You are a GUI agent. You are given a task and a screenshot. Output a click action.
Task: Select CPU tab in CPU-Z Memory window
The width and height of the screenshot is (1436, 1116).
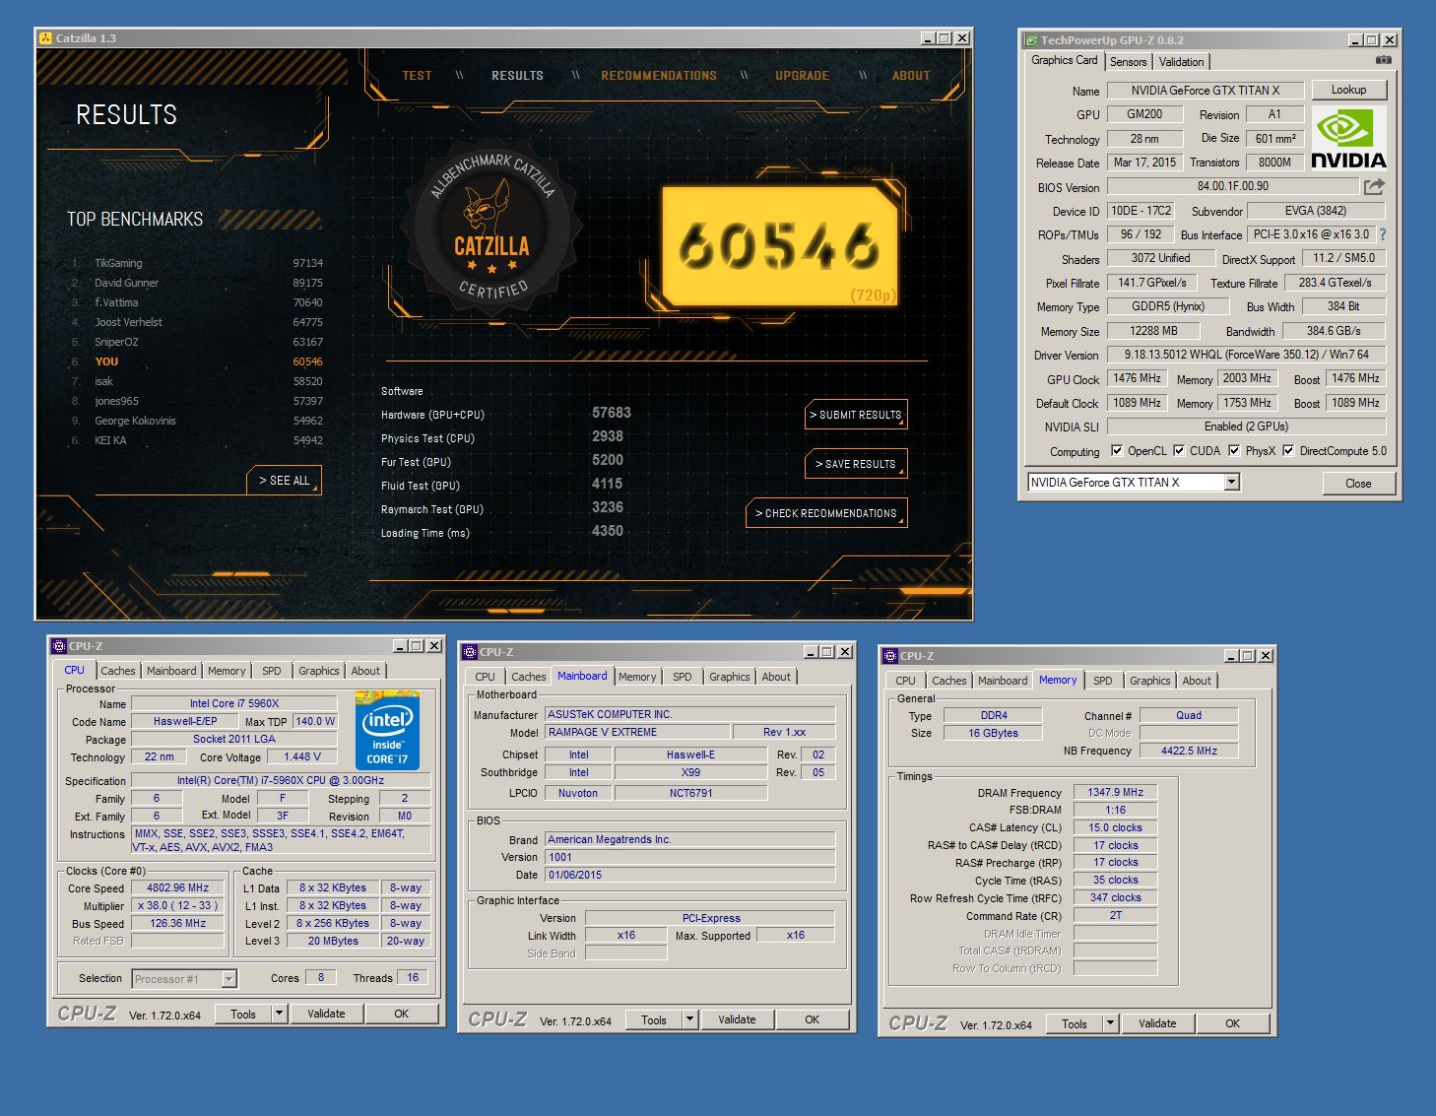point(905,681)
